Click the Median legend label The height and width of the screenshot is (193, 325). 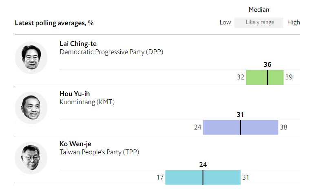[x=259, y=10]
